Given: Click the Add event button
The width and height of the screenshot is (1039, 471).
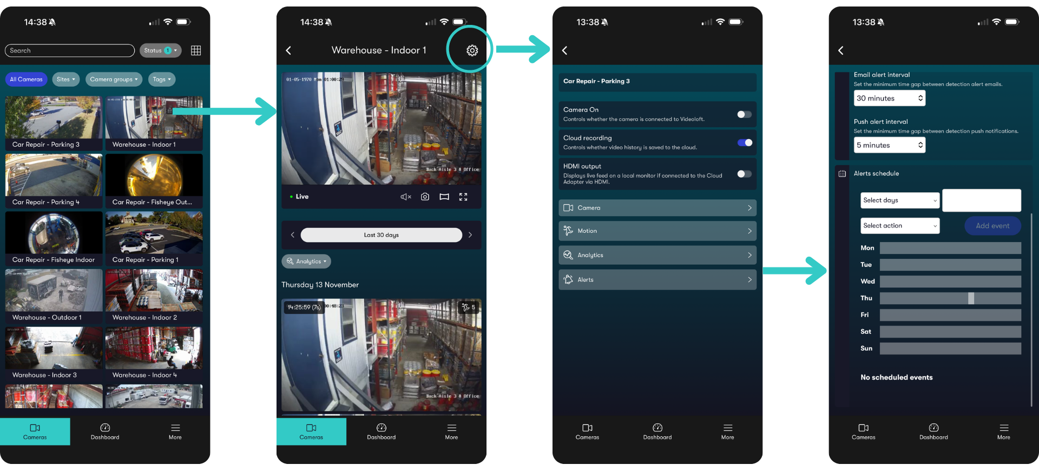Looking at the screenshot, I should (992, 226).
